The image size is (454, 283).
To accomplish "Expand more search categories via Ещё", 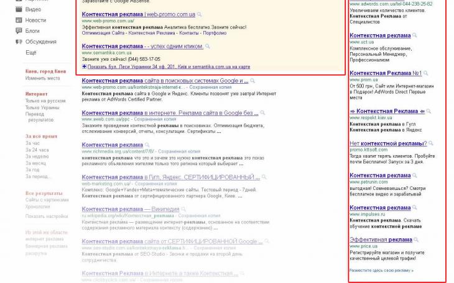I will (30, 53).
